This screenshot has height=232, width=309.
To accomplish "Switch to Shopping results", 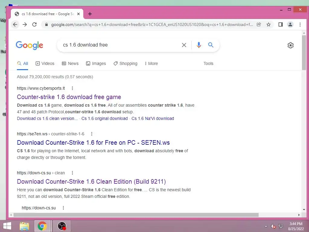I will (x=125, y=63).
